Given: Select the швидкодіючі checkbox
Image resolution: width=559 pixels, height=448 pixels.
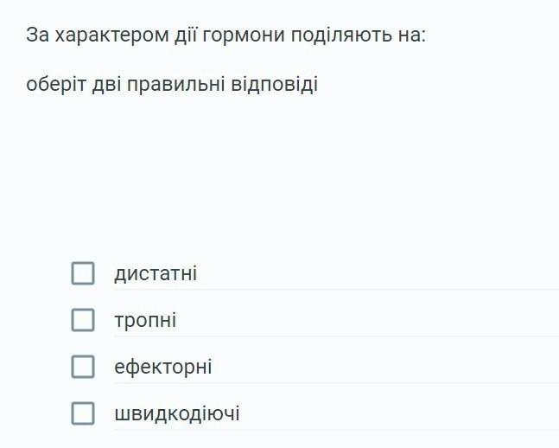Looking at the screenshot, I should [x=83, y=413].
